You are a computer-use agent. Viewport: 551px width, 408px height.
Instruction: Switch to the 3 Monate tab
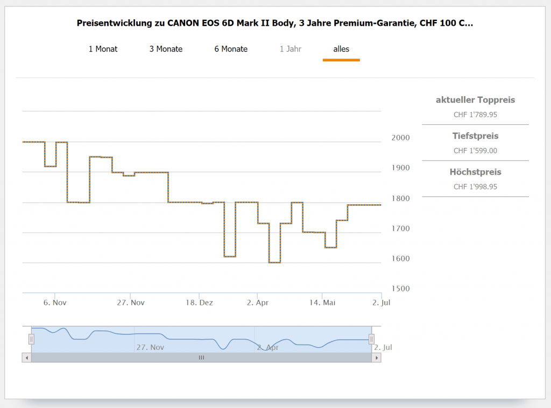(x=166, y=49)
